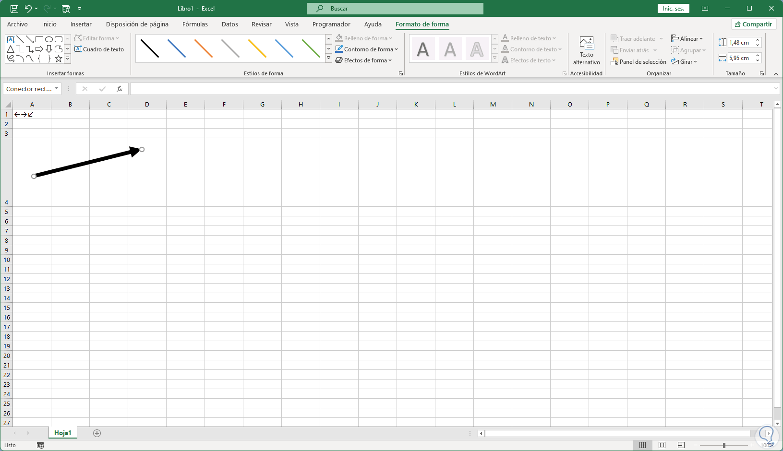Switch to the Revisar tab
Image resolution: width=783 pixels, height=451 pixels.
262,24
